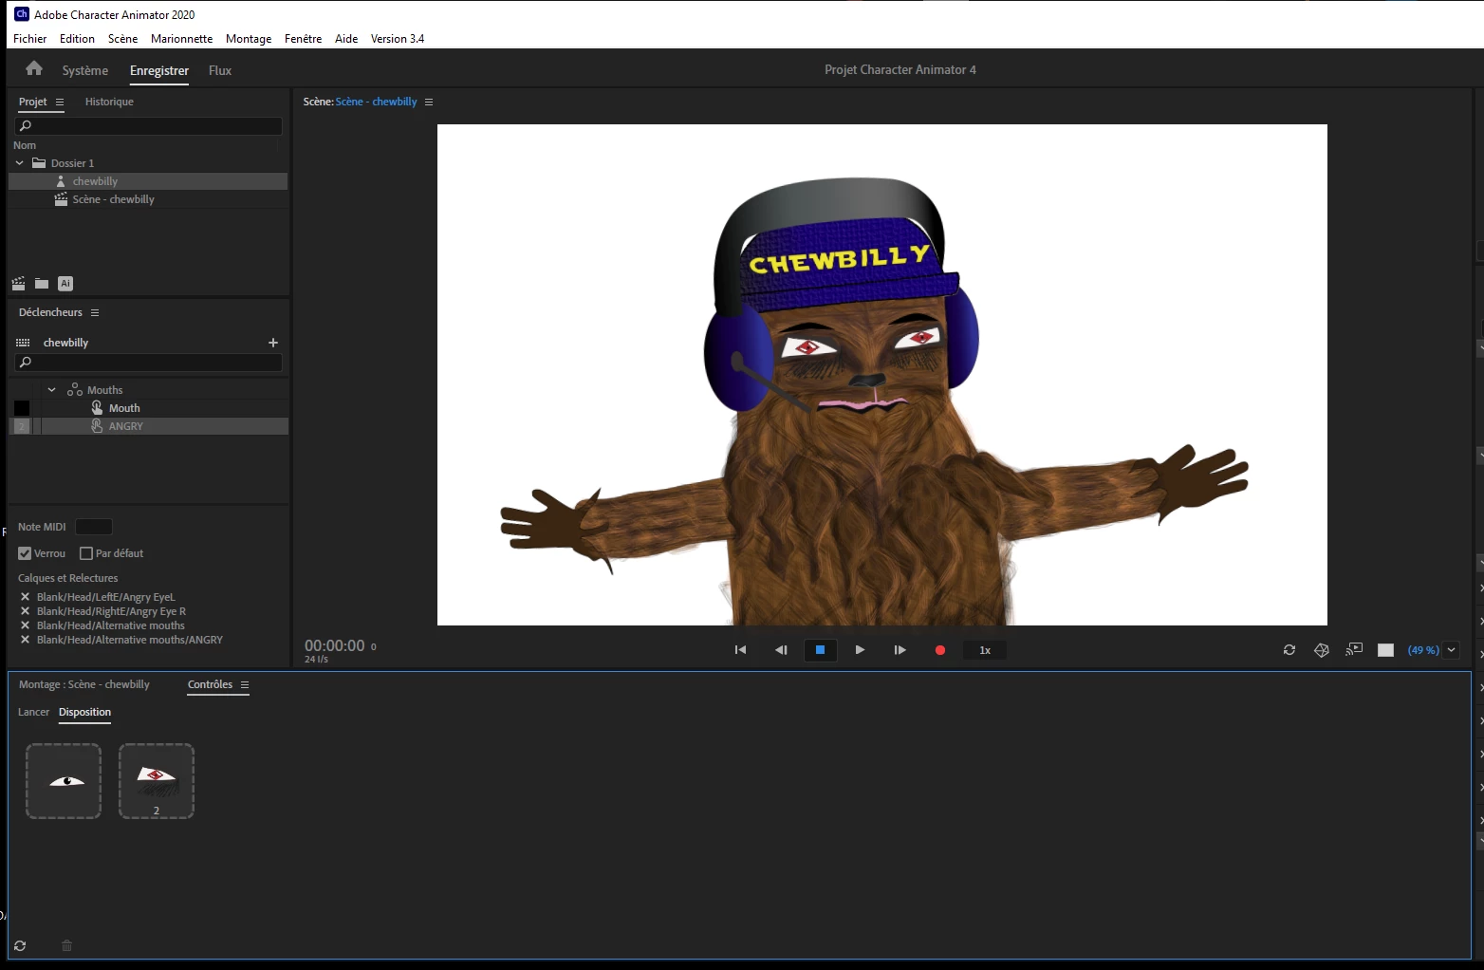Open the Contrôles panel menu icon
Screen dimensions: 1484x970
[245, 684]
